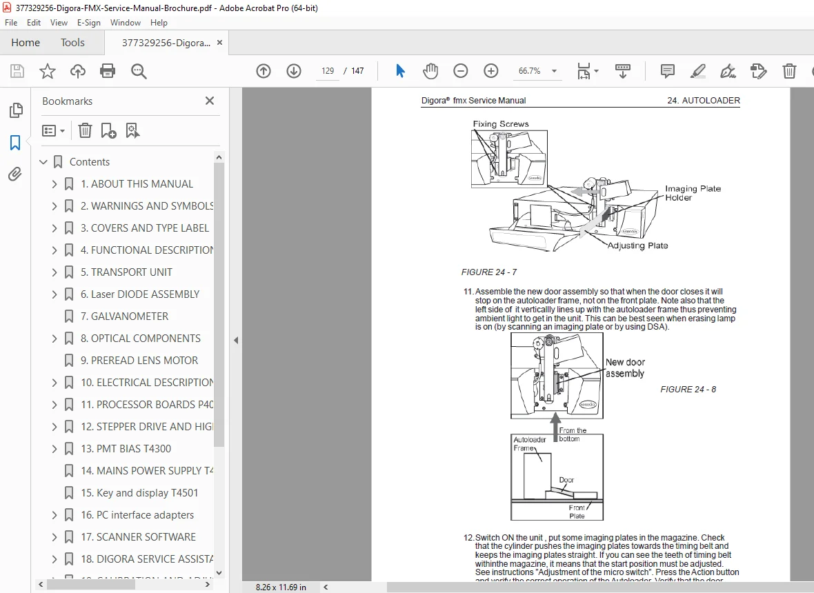The image size is (814, 593).
Task: Open the Page Thumbnails panel
Action: coord(16,110)
